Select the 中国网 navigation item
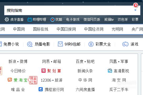This screenshot has width=143, height=95. point(19,29)
